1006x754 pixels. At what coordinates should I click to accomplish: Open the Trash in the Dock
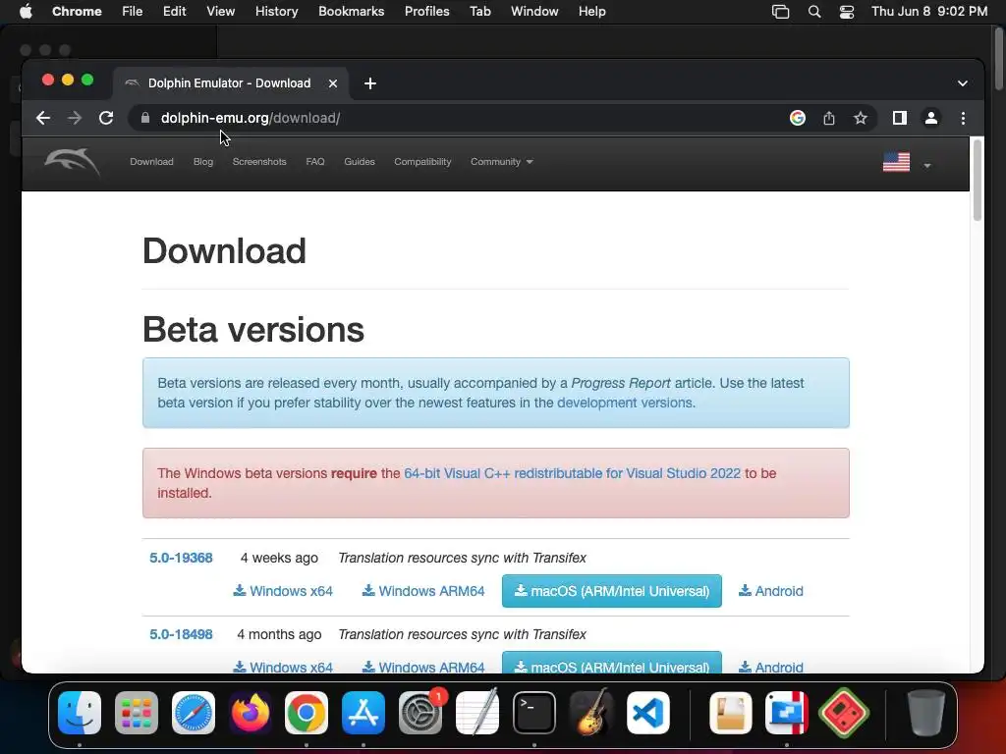926,713
